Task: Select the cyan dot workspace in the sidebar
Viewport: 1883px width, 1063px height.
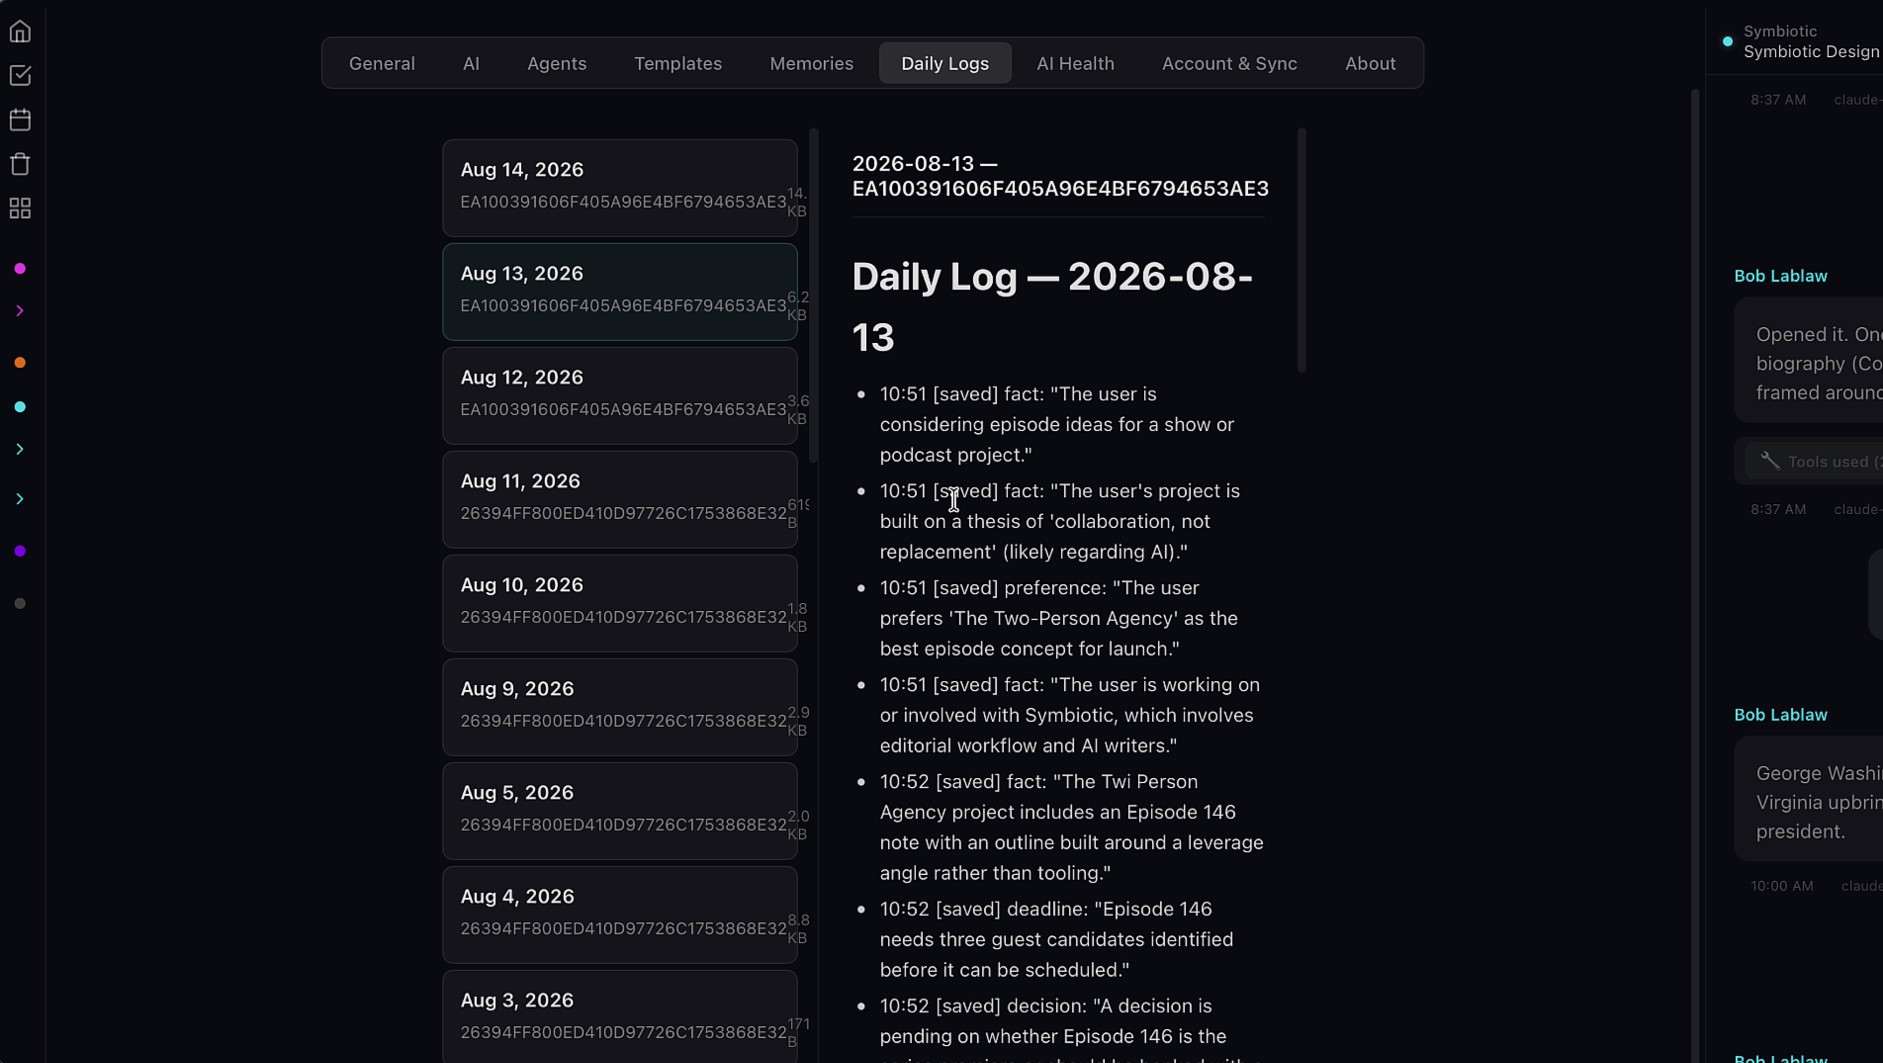Action: pos(20,407)
